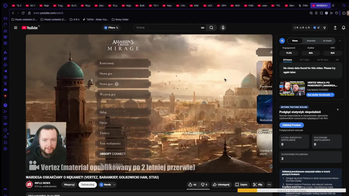Click the pin icon in the address bar
The image size is (349, 196).
tap(316, 13)
